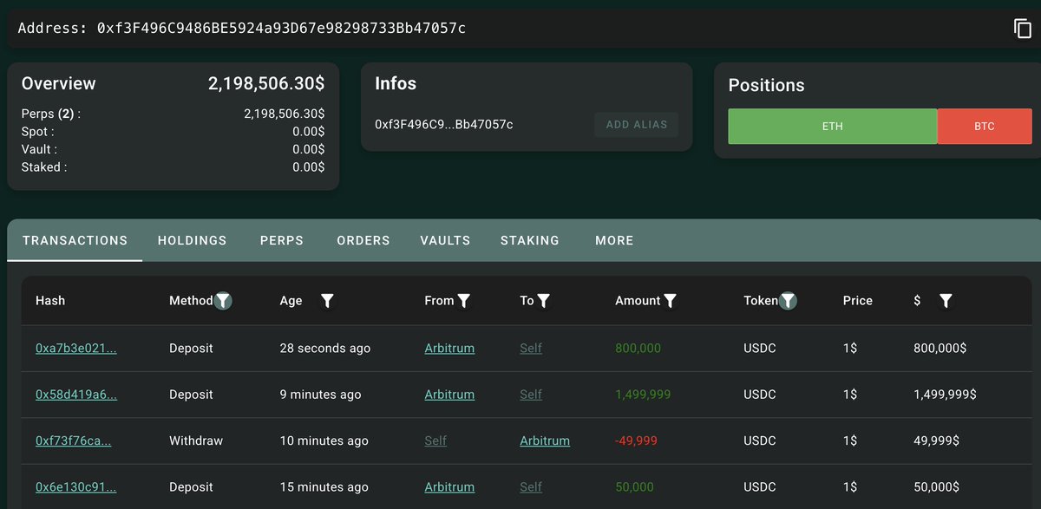
Task: Open transaction hash 0xa7b3e021 link
Action: [76, 348]
